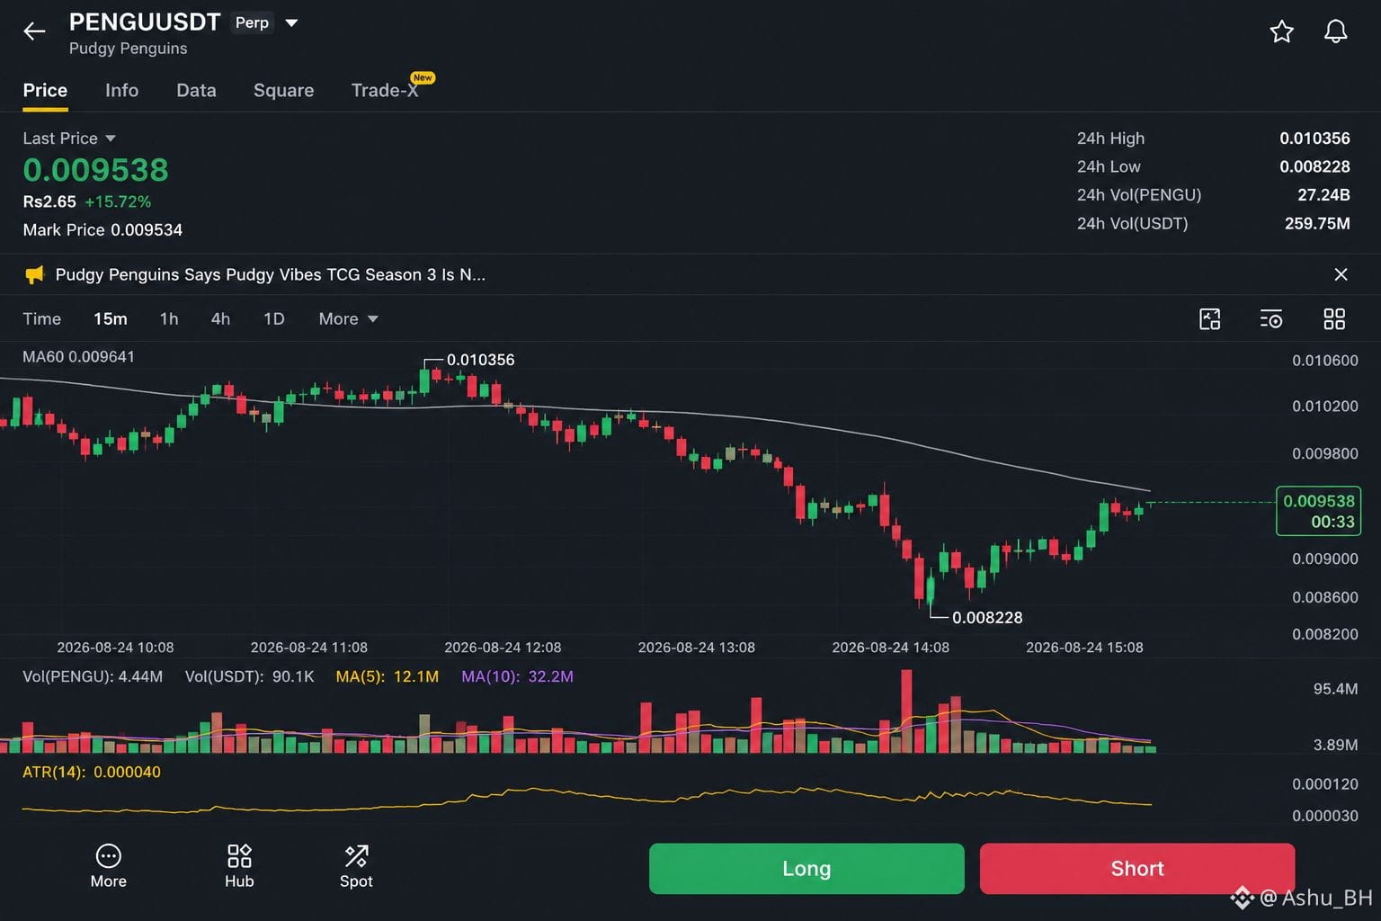Select the 15m chart interval
This screenshot has height=921, width=1381.
[x=111, y=318]
